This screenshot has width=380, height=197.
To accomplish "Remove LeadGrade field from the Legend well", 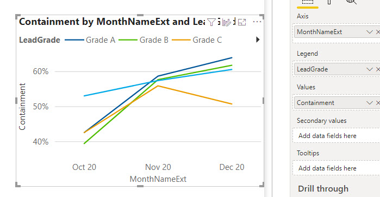I will (378, 69).
